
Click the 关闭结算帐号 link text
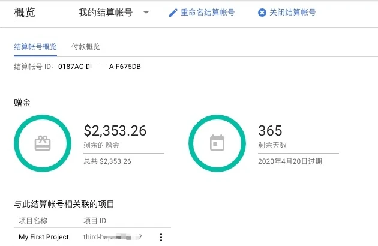click(292, 13)
